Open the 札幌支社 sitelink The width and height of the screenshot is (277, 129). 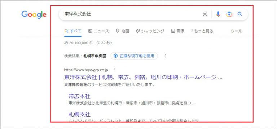[x=79, y=115]
